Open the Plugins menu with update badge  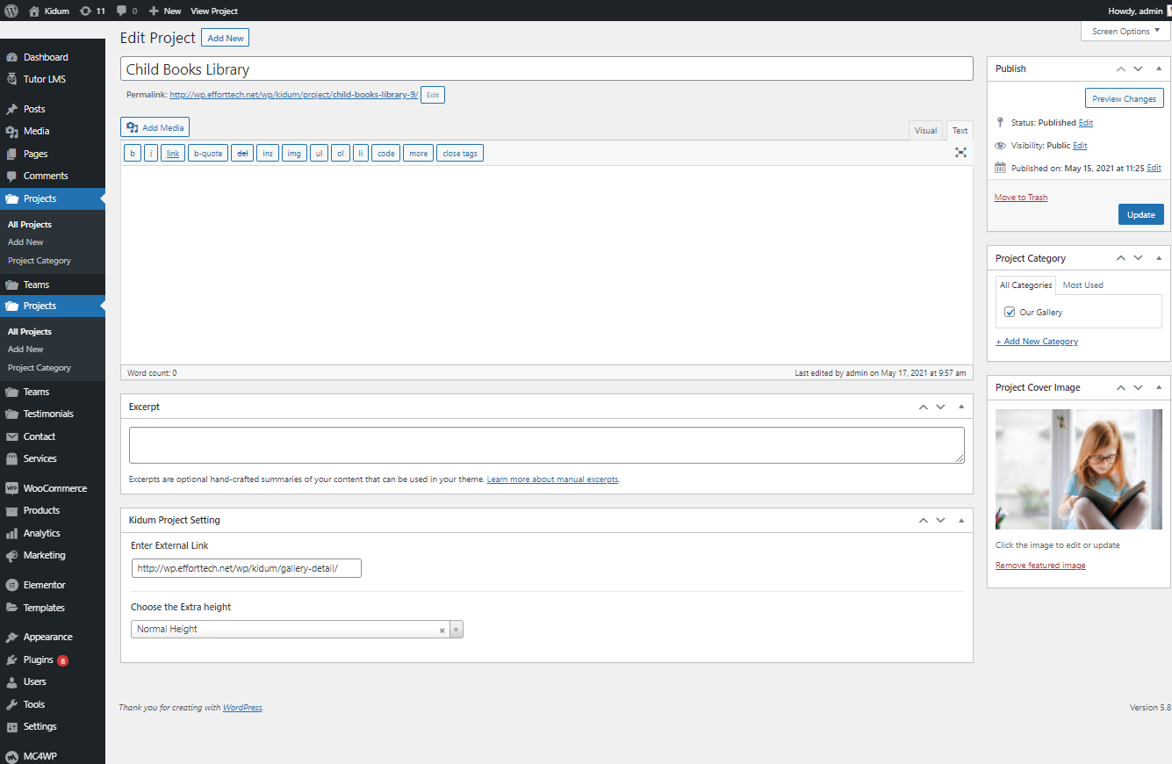pos(39,659)
